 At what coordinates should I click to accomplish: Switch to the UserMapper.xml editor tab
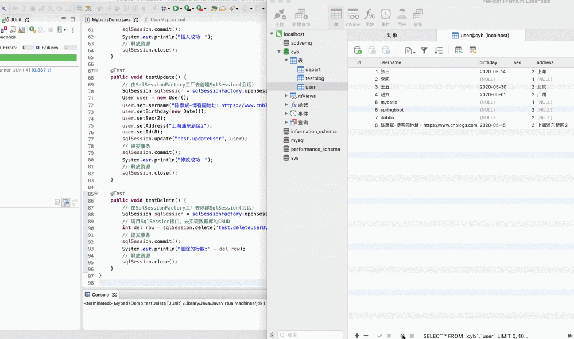click(167, 19)
